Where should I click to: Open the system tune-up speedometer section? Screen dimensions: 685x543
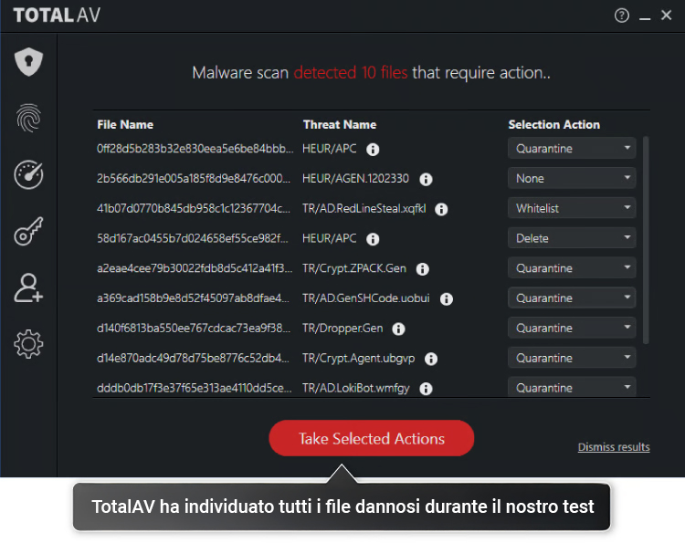(28, 174)
